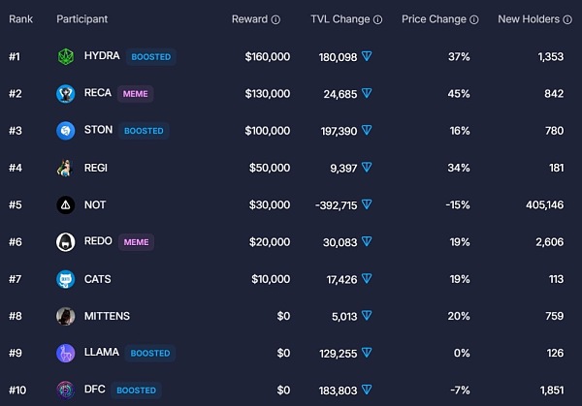Click the STON token logo icon

66,131
